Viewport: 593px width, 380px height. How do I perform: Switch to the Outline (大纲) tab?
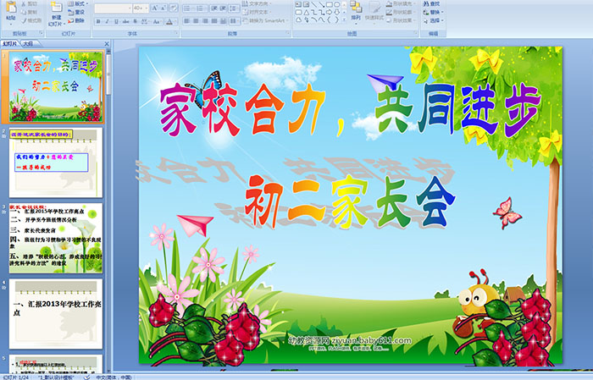pyautogui.click(x=29, y=44)
